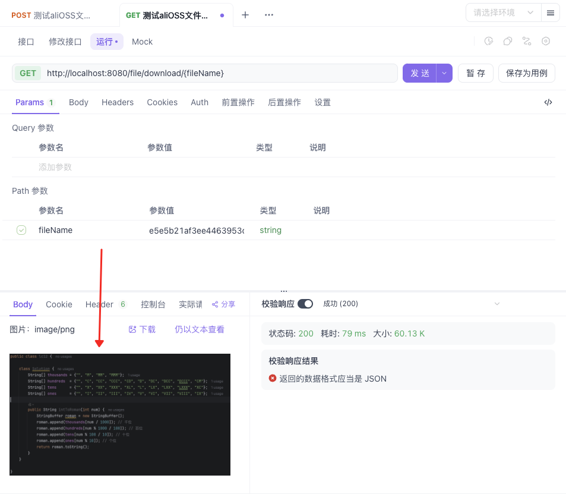Click the hamburger menu beside environment selector
Viewport: 566px width, 494px height.
(x=551, y=12)
